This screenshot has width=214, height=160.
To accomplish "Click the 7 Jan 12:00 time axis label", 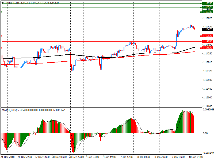I will point(127,157).
